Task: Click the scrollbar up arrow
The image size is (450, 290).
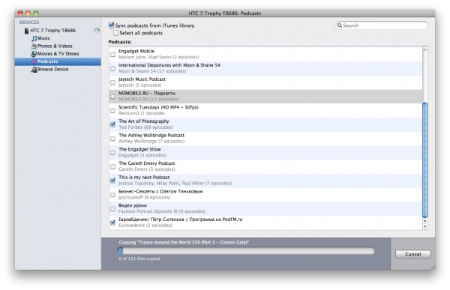Action: coord(425,221)
